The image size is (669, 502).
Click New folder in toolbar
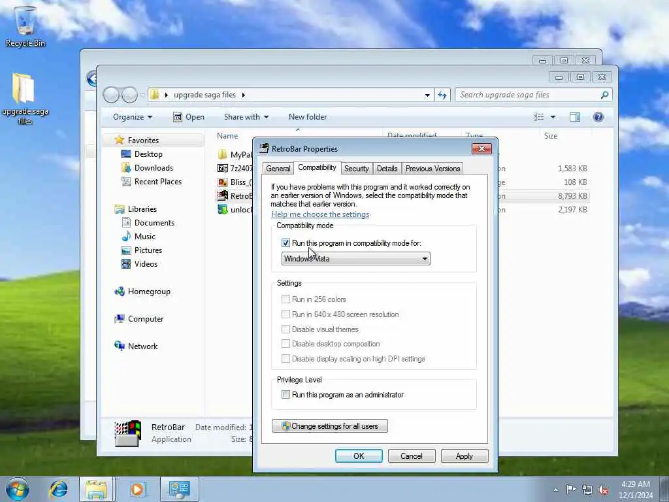308,117
